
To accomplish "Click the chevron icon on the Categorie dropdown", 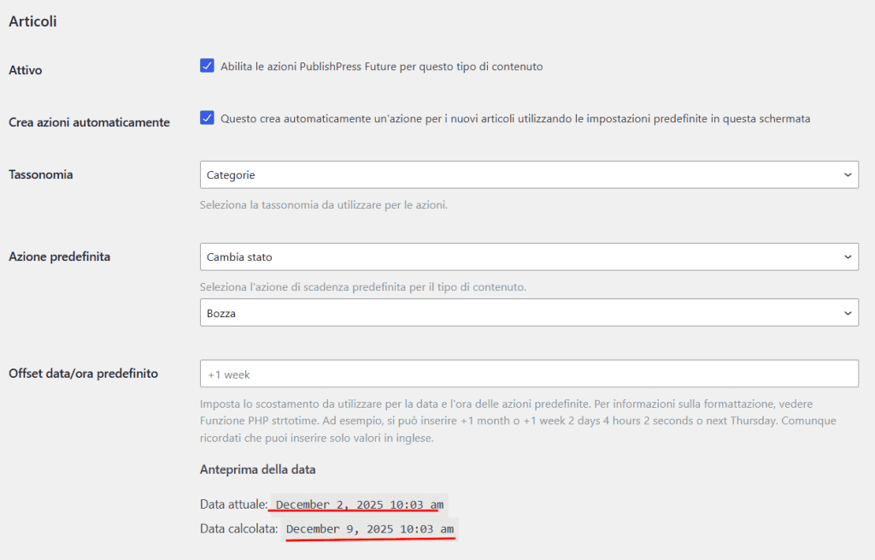I will pos(848,174).
